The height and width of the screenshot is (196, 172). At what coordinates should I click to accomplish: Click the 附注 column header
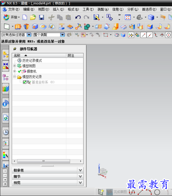coord(75,56)
